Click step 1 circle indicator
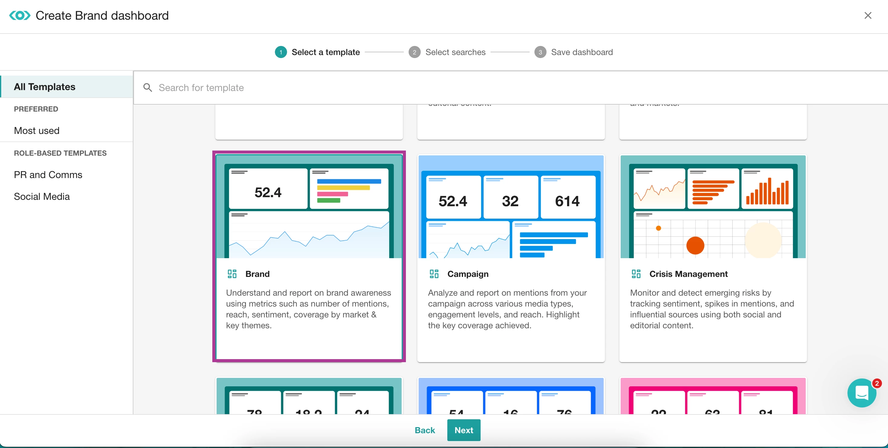Screen dimensions: 888x448 (x=281, y=52)
